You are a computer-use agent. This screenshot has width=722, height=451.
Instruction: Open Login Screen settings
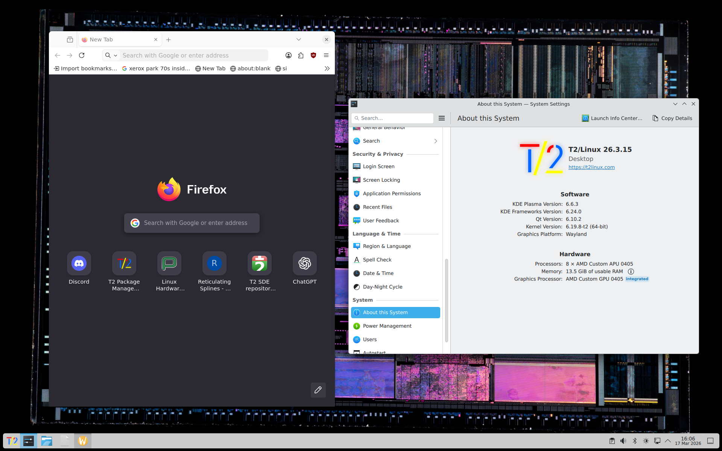[x=395, y=167]
